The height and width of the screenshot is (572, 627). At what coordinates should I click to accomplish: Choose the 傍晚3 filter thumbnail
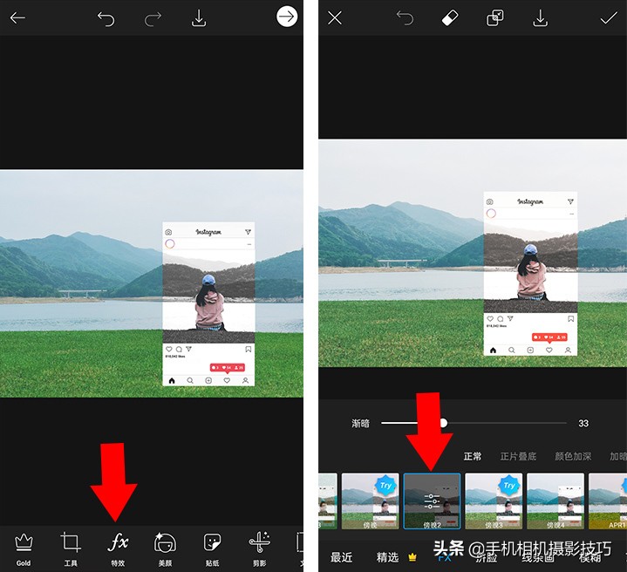click(x=494, y=501)
